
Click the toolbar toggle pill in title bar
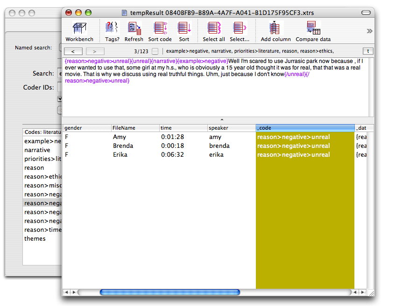coord(366,13)
